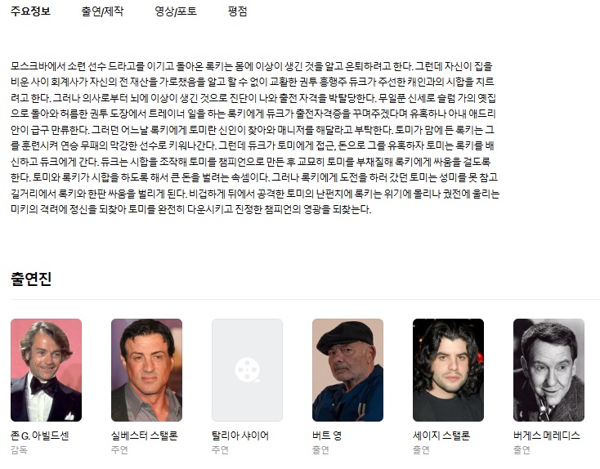Image resolution: width=600 pixels, height=469 pixels.
Task: Open 버트 영's photo thumbnail
Action: [x=348, y=370]
